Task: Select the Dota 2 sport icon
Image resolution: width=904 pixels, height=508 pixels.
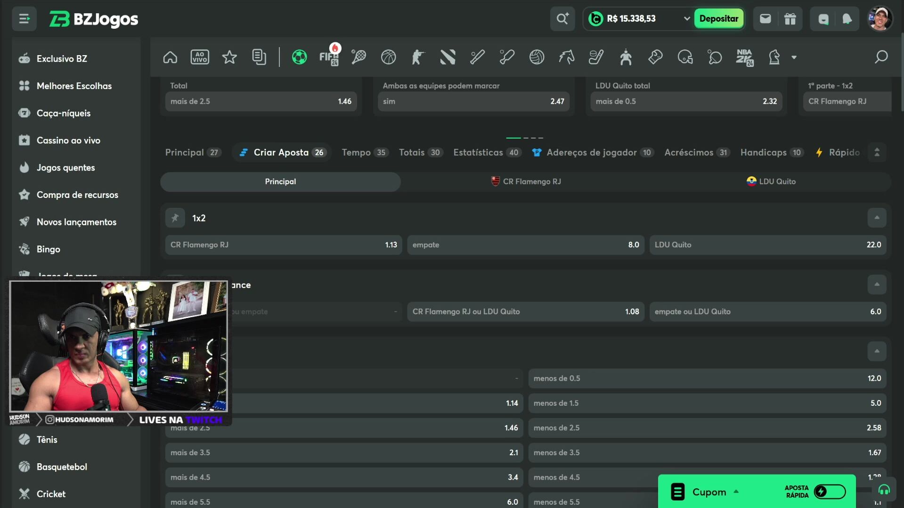Action: click(x=448, y=57)
